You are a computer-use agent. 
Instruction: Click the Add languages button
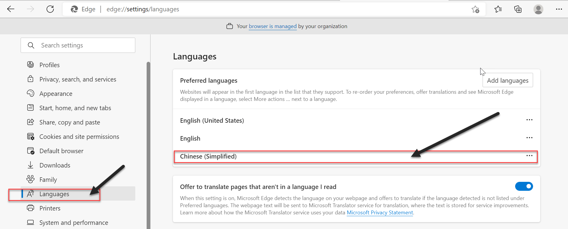coord(508,80)
